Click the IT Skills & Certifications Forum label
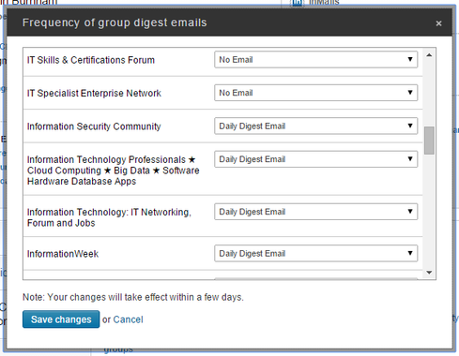Screen dimensions: 459x356 pos(91,60)
